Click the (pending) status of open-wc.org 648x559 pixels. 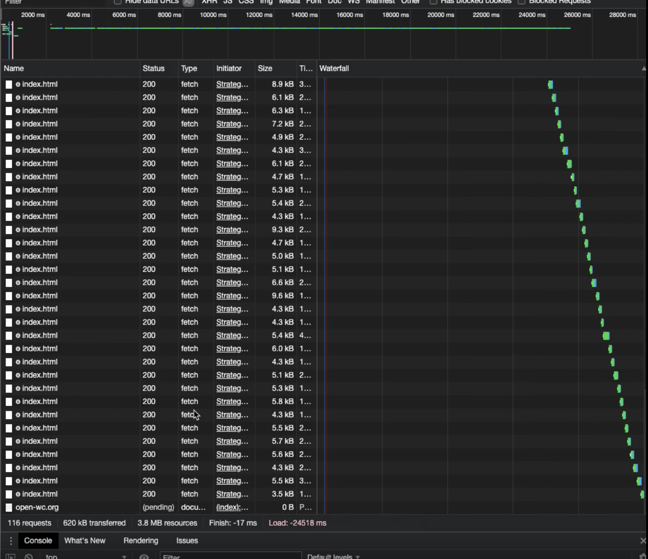point(158,508)
